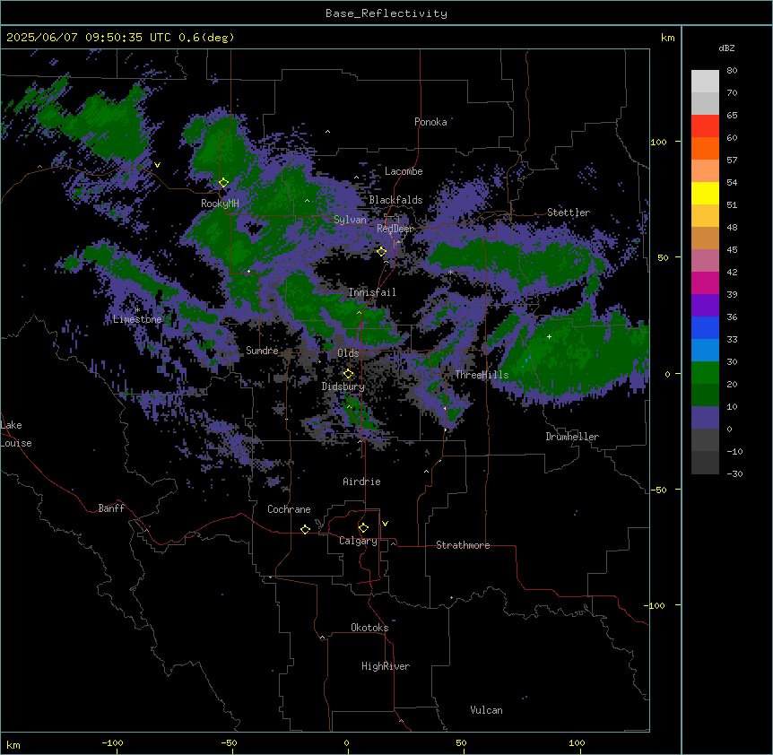This screenshot has width=773, height=755.
Task: Click the -50 tick on right axis
Action: coord(658,490)
